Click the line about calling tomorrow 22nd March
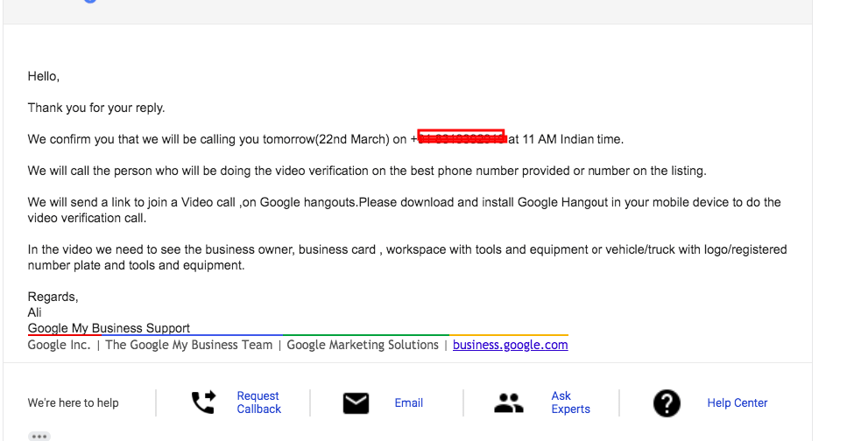This screenshot has height=441, width=854. (326, 139)
